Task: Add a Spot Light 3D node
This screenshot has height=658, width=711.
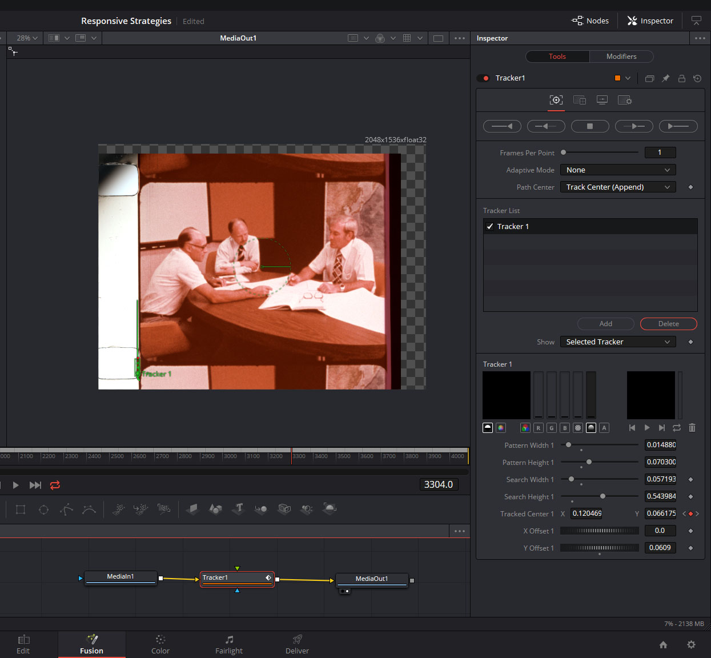Action: click(307, 509)
